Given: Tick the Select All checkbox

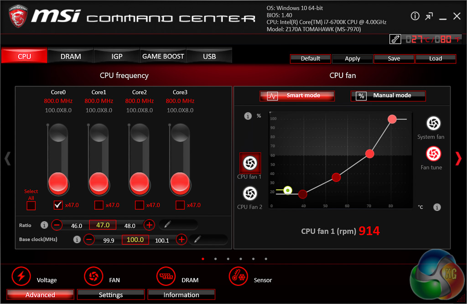Looking at the screenshot, I should click(31, 206).
